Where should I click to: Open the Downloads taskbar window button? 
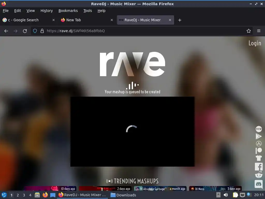(123, 195)
